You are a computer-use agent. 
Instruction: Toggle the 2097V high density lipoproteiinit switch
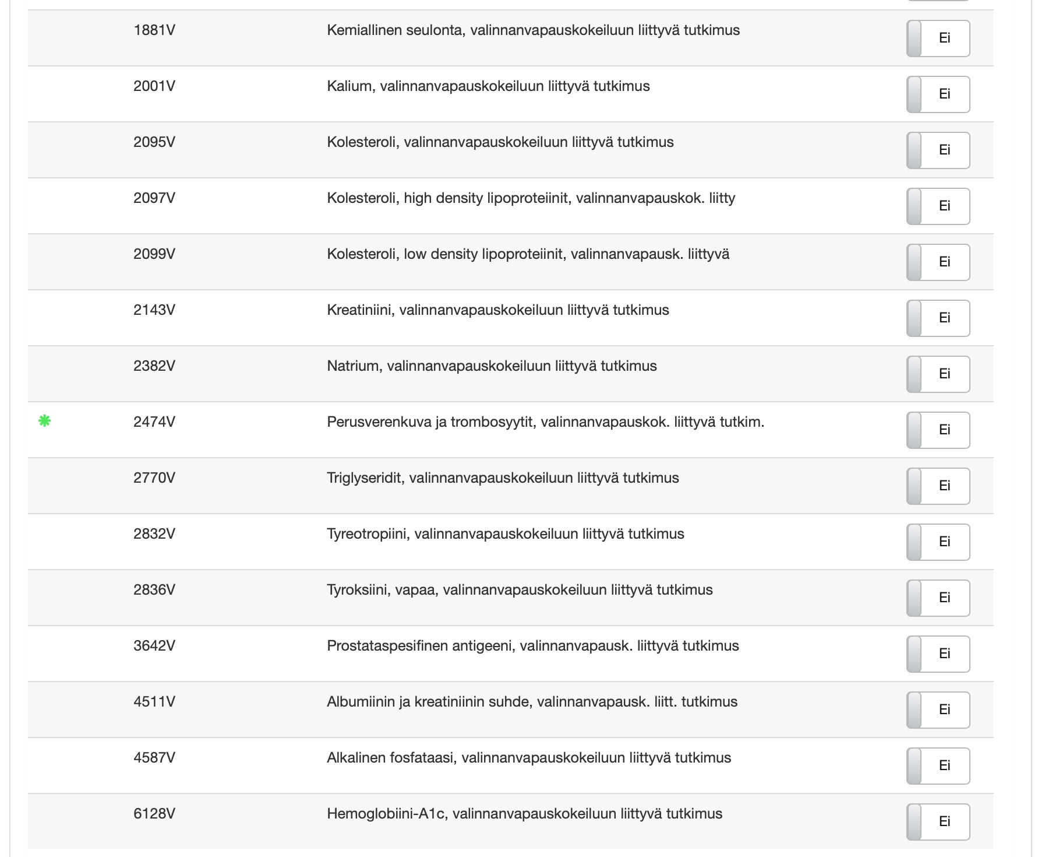pos(938,206)
